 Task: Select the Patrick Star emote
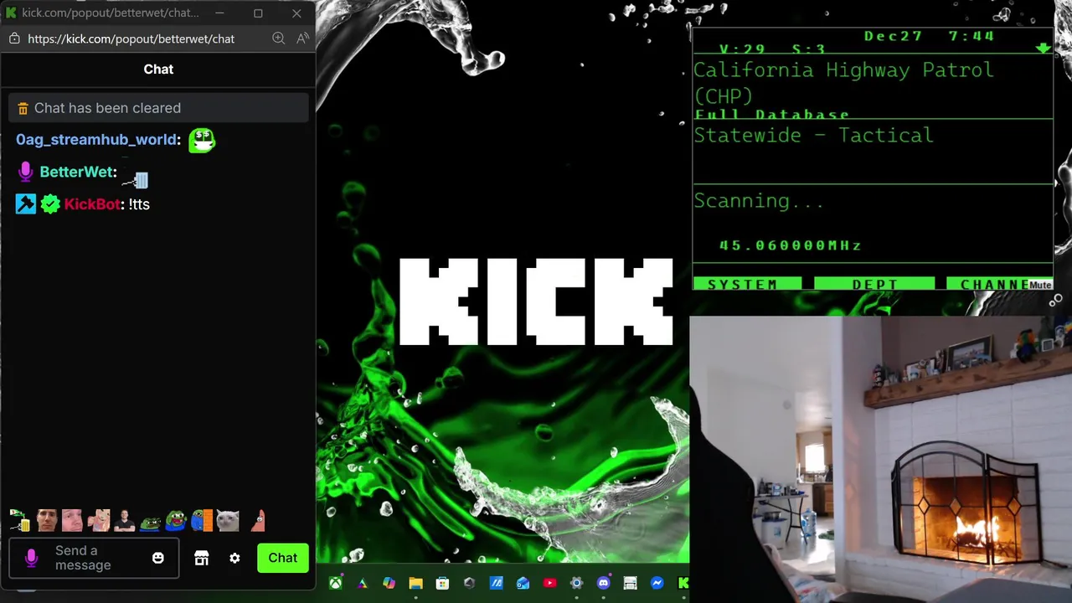(259, 521)
